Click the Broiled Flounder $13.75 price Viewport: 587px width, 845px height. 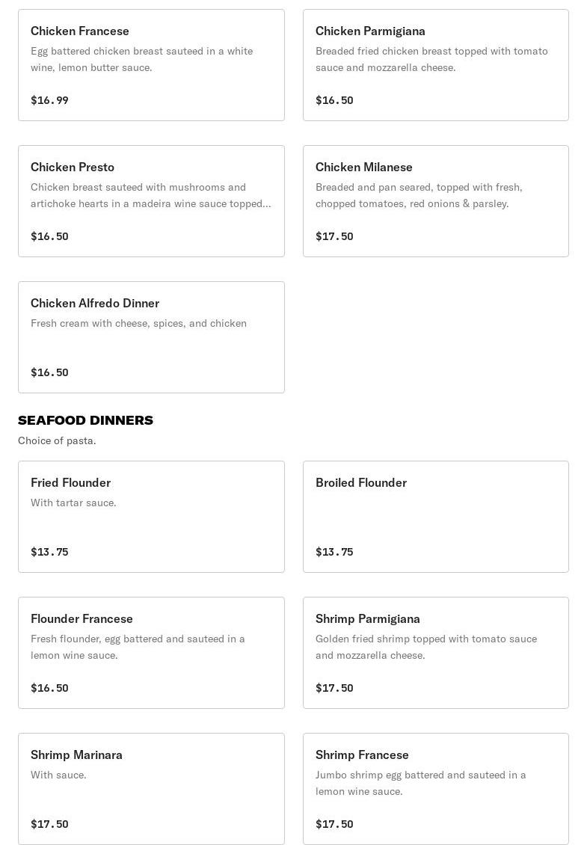334,552
